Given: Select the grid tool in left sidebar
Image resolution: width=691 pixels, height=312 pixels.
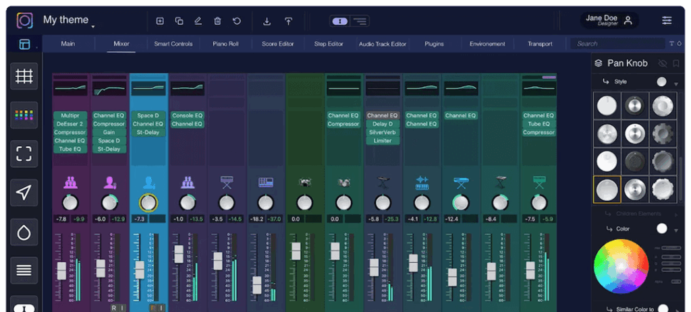Looking at the screenshot, I should point(24,76).
